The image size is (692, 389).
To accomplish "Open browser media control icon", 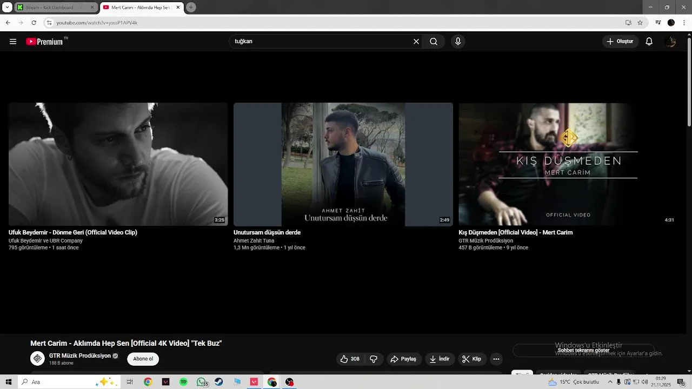I will pyautogui.click(x=658, y=23).
